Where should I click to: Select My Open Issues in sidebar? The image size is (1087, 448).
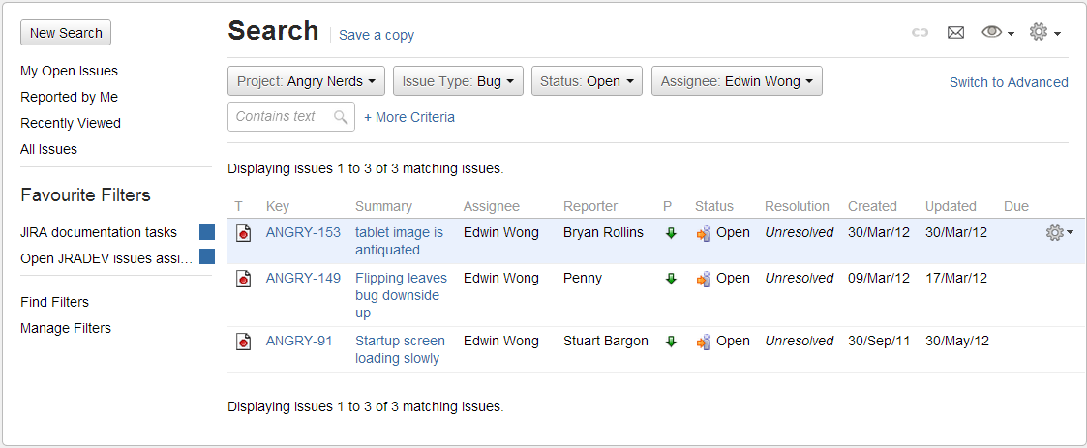pos(69,71)
